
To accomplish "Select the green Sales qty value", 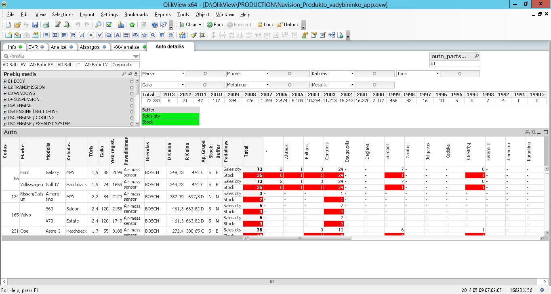I will coord(170,116).
